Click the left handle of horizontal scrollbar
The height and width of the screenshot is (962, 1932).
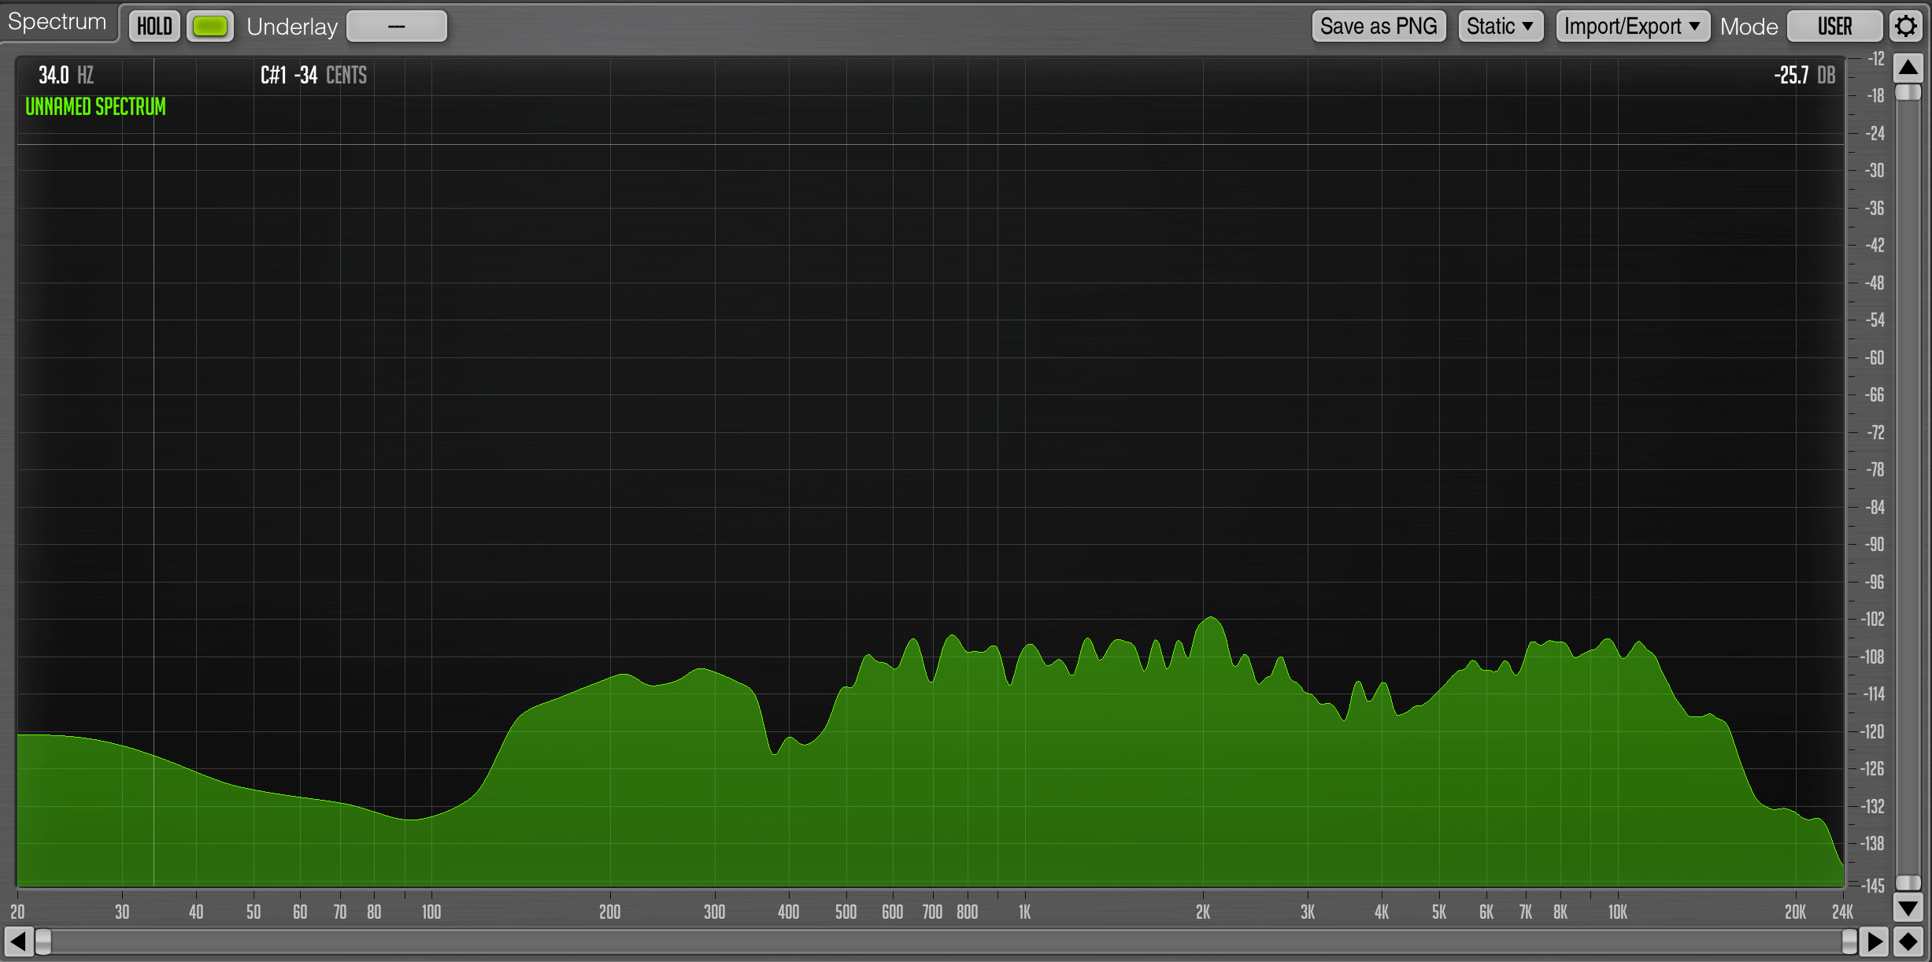tap(43, 941)
